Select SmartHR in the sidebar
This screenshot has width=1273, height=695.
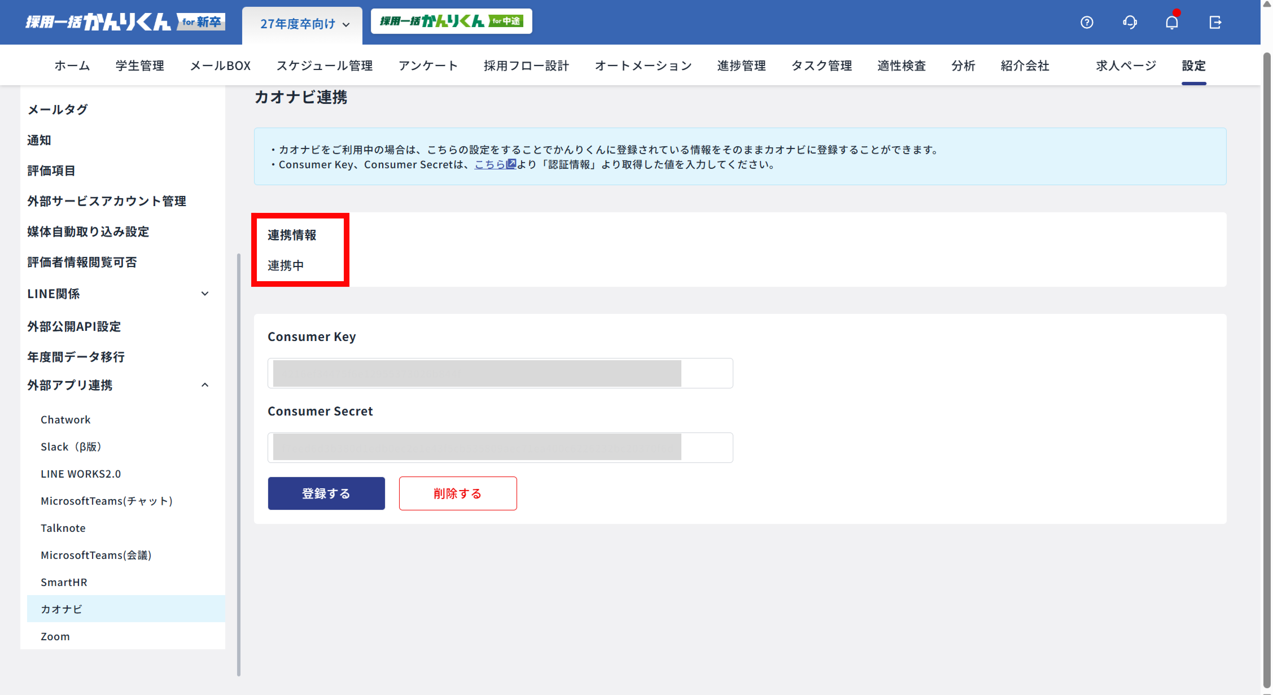[64, 582]
